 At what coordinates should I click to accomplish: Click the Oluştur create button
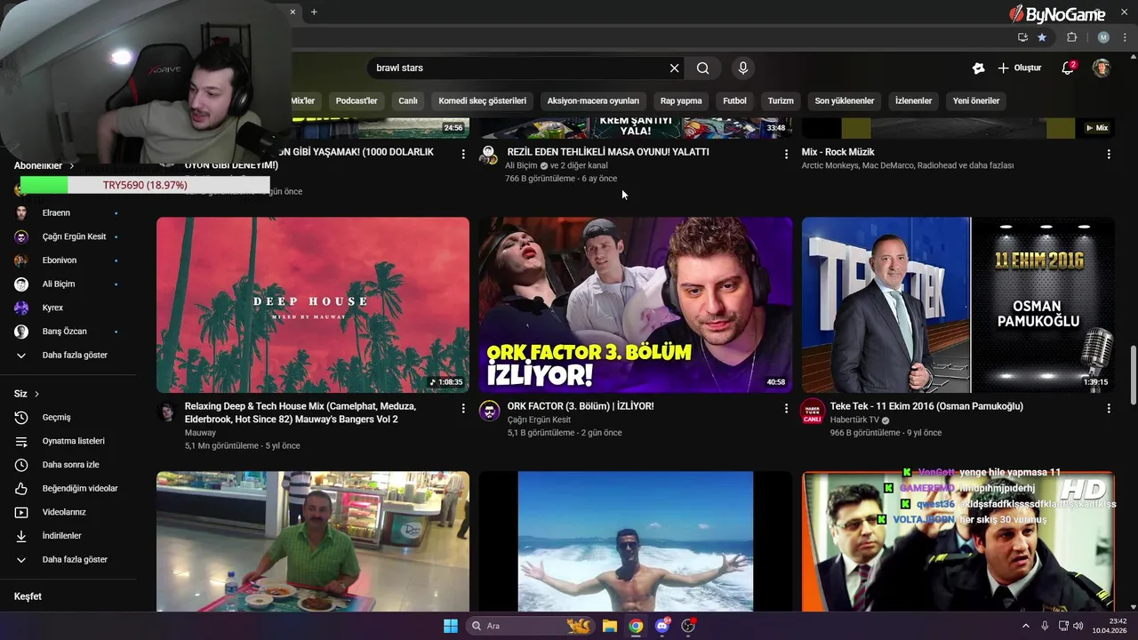click(1019, 68)
